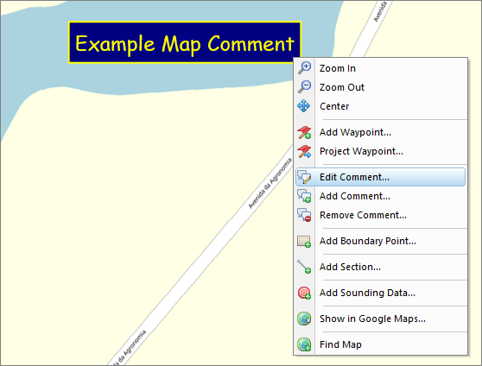
Task: Click the Add Boundary Point icon
Action: click(x=304, y=241)
